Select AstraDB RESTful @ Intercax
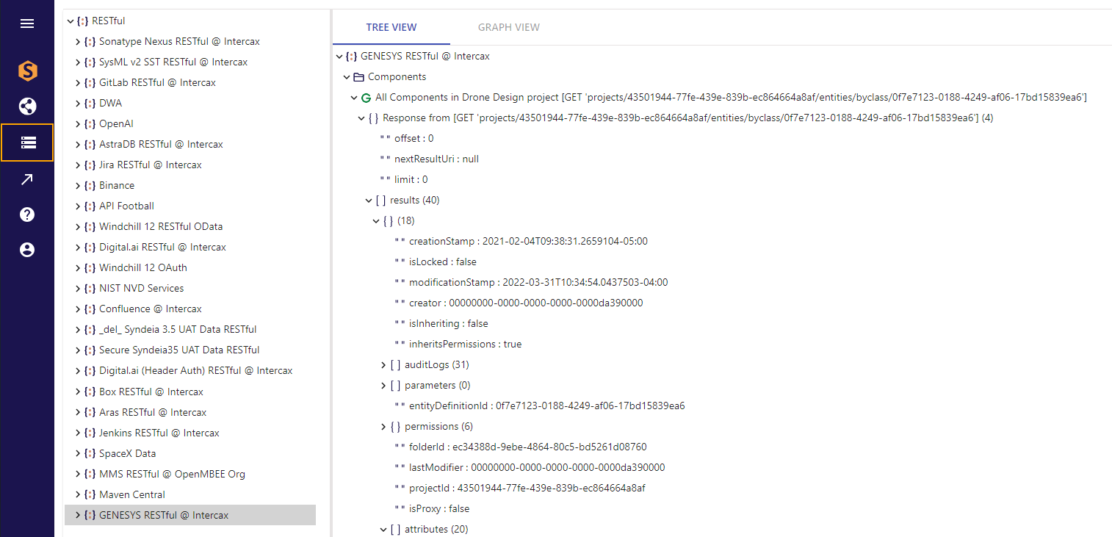Viewport: 1112px width, 537px height. coord(161,145)
